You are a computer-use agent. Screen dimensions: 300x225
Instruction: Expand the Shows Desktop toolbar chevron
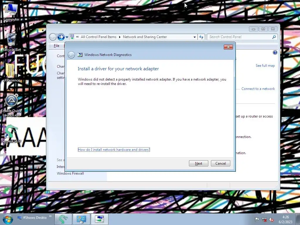pyautogui.click(x=50, y=217)
